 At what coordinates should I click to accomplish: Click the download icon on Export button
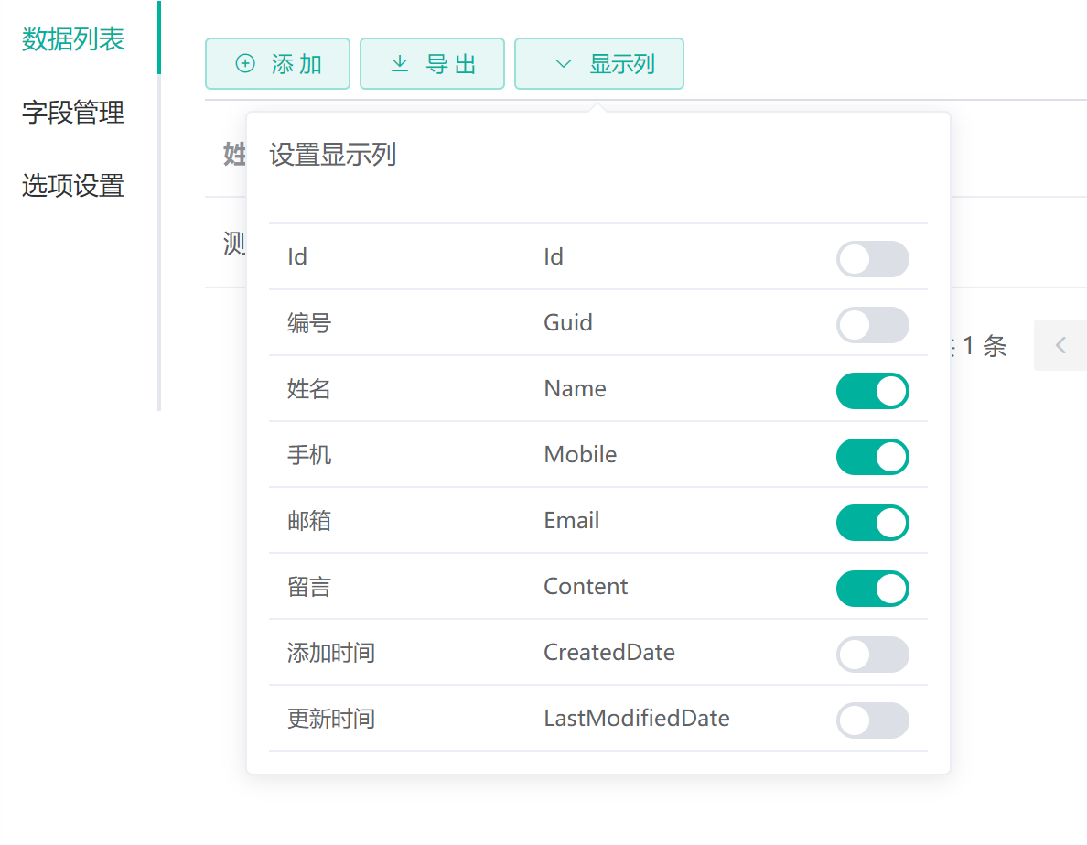tap(400, 64)
